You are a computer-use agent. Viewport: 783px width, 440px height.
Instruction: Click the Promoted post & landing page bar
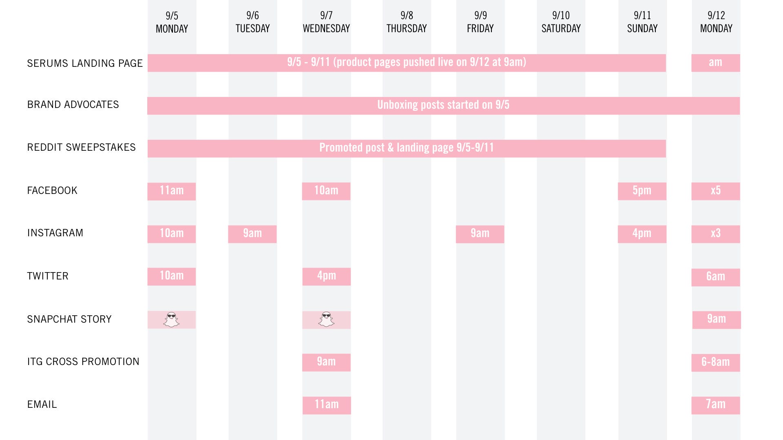(x=407, y=148)
